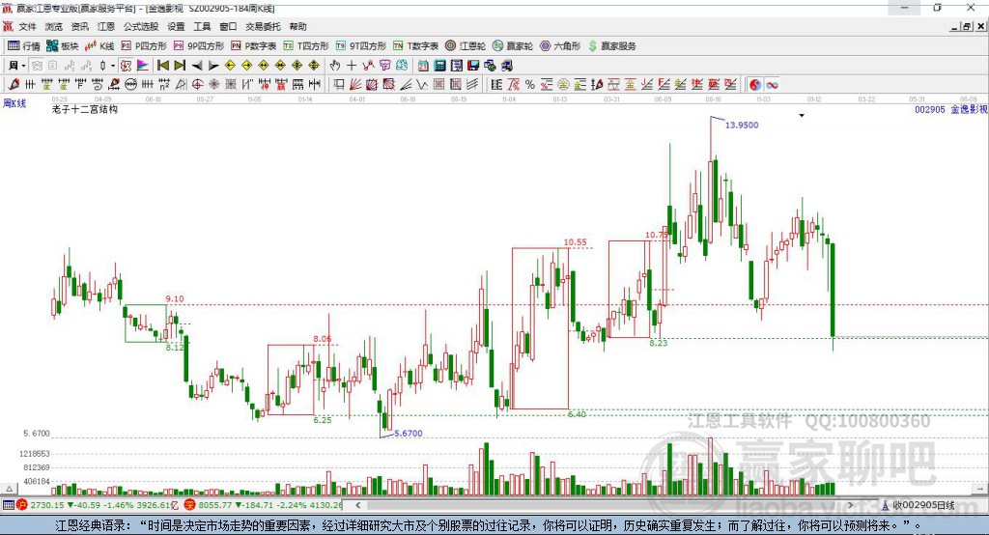Screen dimensions: 989x535
Task: Jump to first bar icon
Action: pyautogui.click(x=162, y=66)
